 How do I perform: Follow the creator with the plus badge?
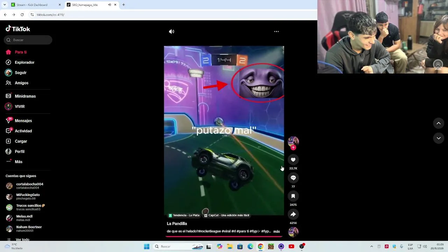point(293,148)
